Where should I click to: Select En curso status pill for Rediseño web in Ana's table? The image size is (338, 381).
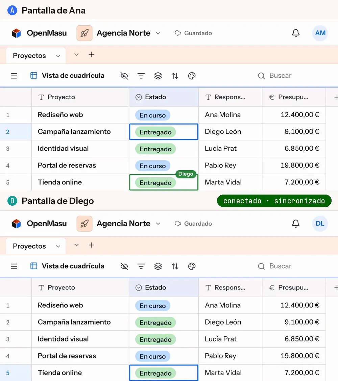pos(153,115)
